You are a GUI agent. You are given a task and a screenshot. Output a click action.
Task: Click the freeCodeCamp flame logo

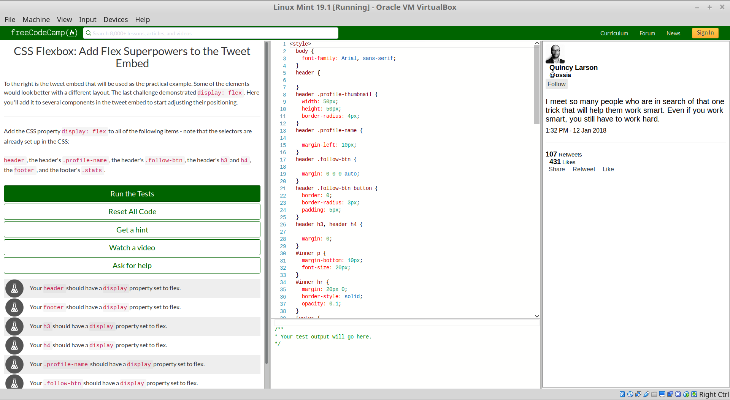tap(72, 33)
